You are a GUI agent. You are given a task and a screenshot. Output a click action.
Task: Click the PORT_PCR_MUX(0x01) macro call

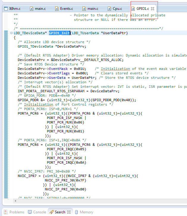click(65, 131)
